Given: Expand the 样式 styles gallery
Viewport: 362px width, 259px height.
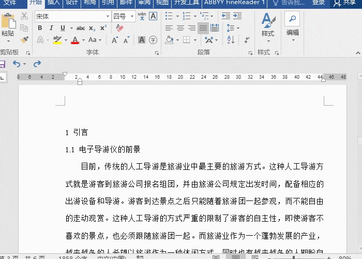Looking at the screenshot, I should (267, 26).
